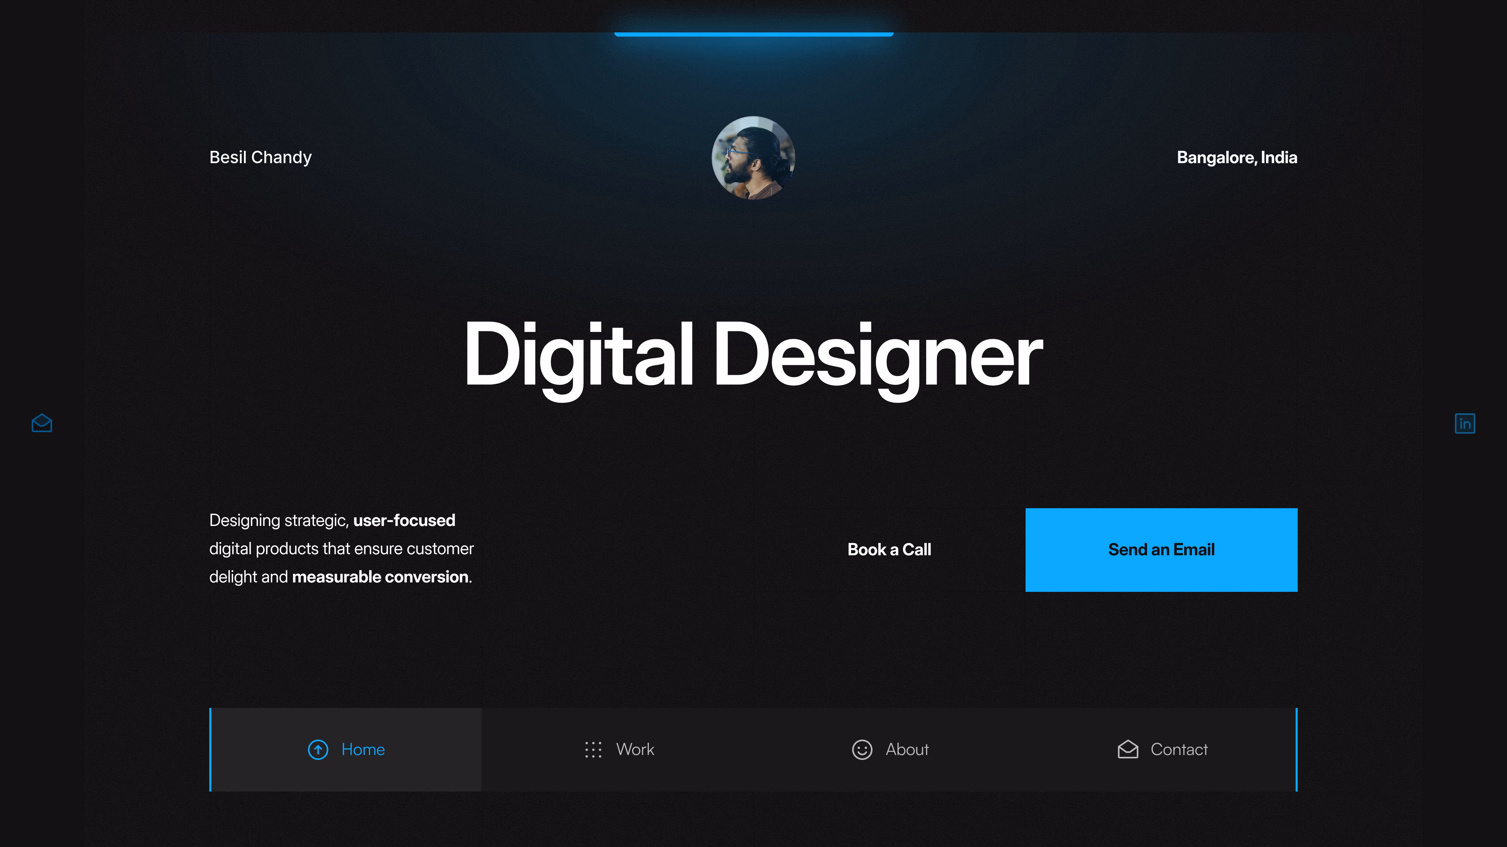This screenshot has height=847, width=1507.
Task: Open the email icon on the left edge
Action: (x=42, y=423)
